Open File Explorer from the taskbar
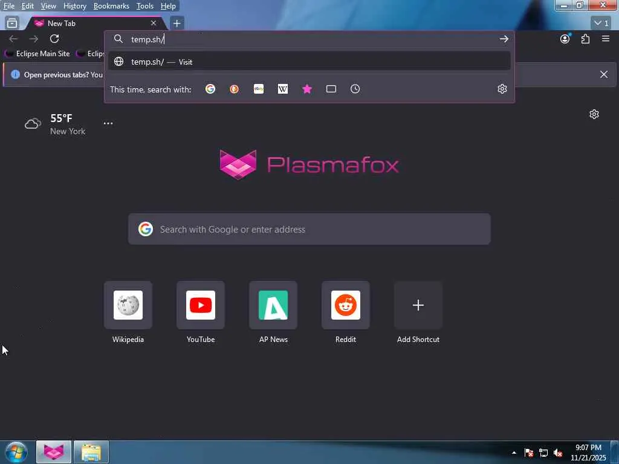This screenshot has width=619, height=464. [x=91, y=452]
